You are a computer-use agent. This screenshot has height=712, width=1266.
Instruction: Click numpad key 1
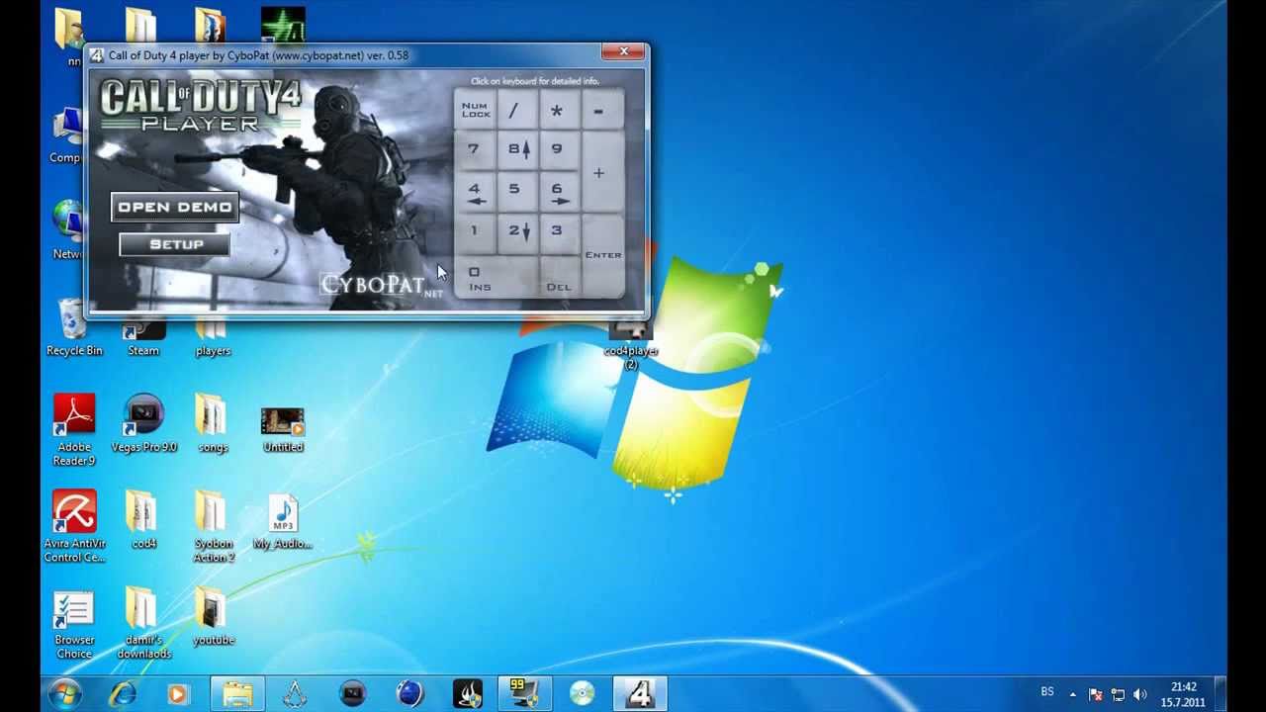[x=475, y=232]
